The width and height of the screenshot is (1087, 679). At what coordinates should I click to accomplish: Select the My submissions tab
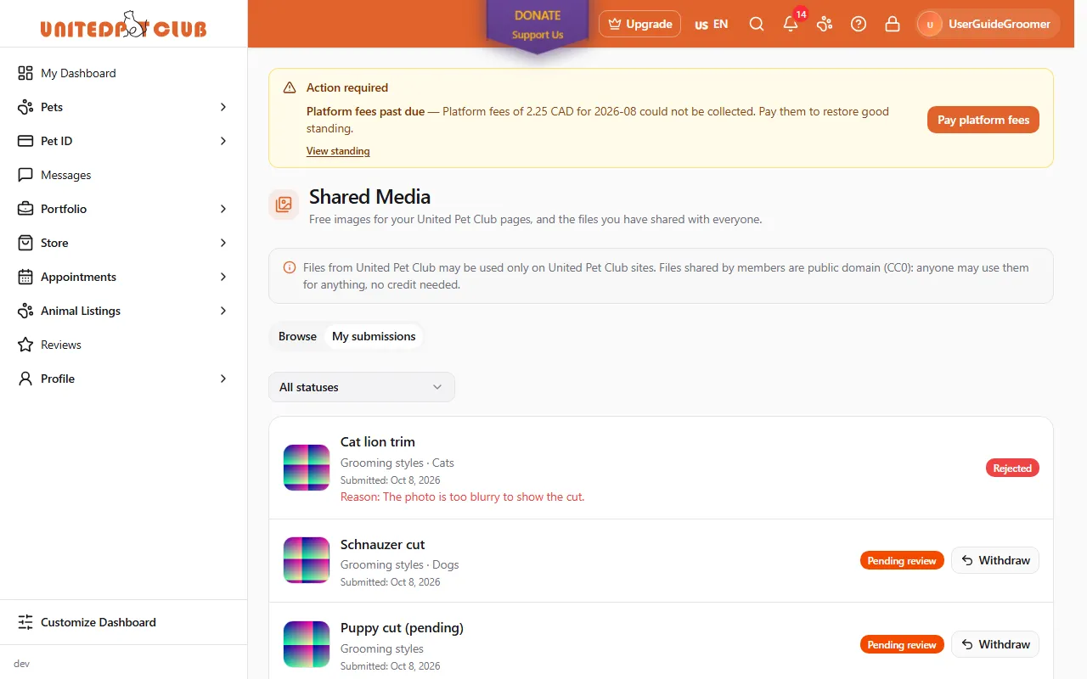pos(374,336)
